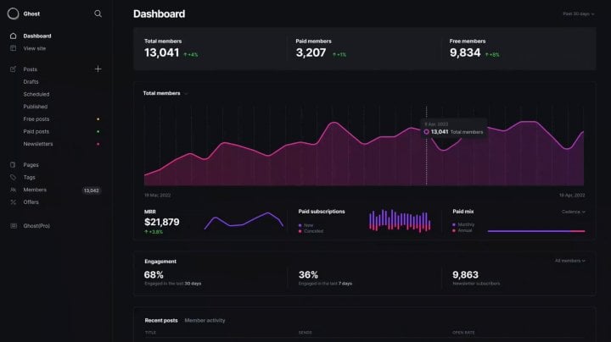Click the $21,879 MRR value
Image resolution: width=611 pixels, height=342 pixels.
coord(162,222)
